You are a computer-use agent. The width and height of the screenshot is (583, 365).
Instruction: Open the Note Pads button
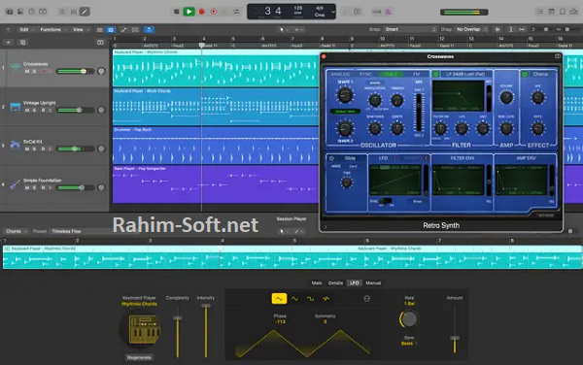[551, 12]
